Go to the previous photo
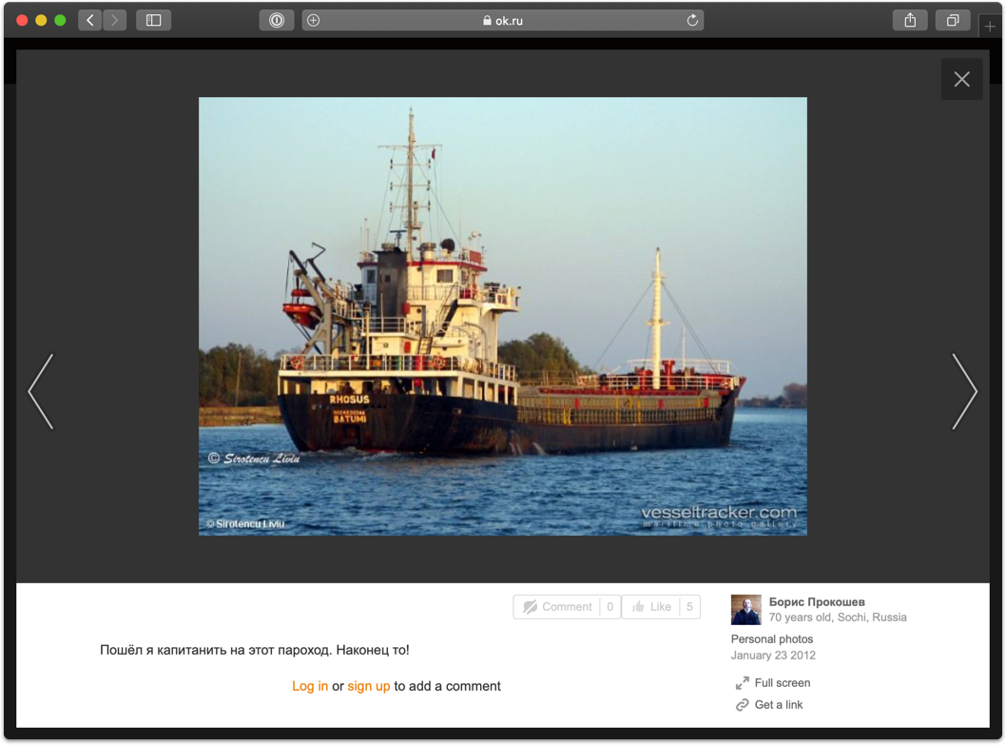The image size is (1006, 745). [41, 391]
